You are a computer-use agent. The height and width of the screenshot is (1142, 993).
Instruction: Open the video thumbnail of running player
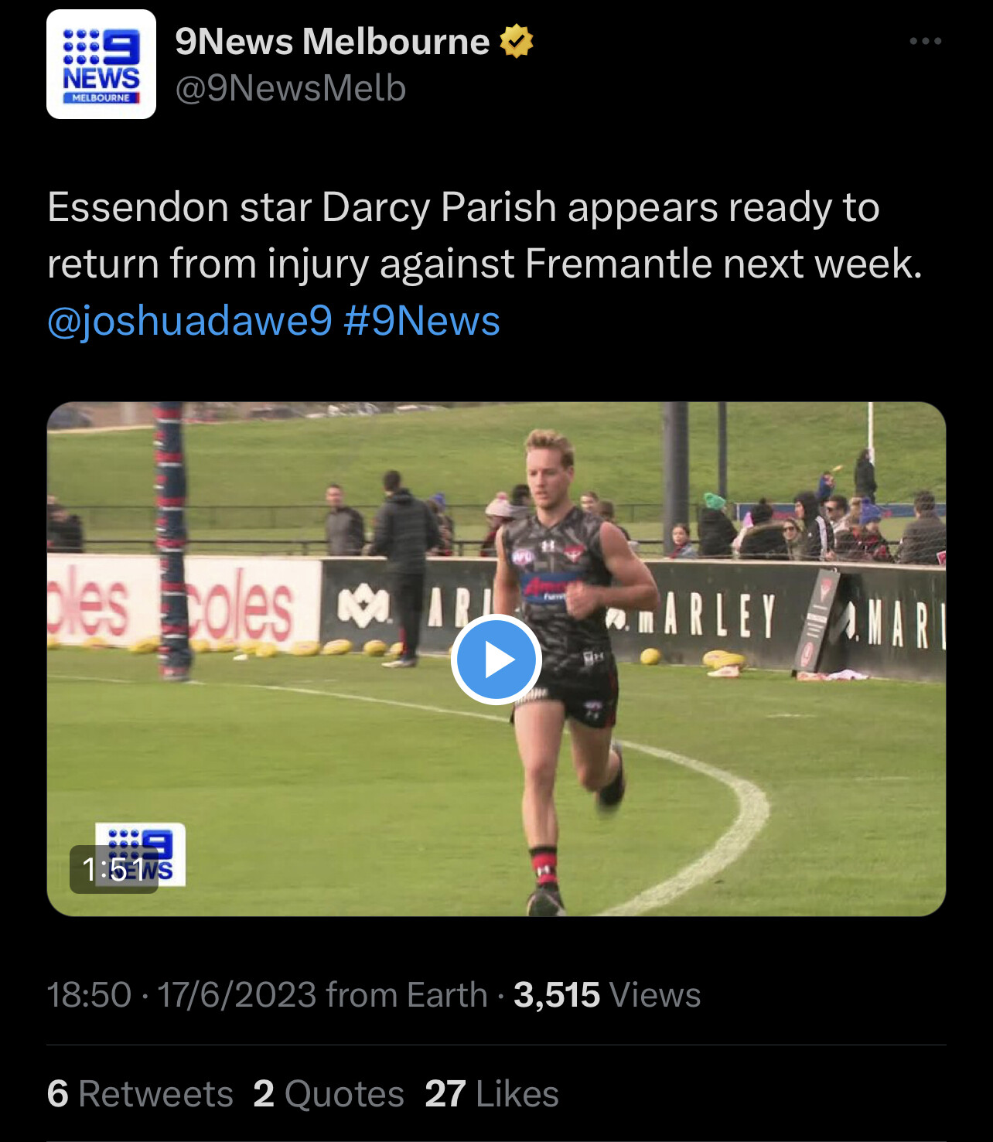coord(496,659)
